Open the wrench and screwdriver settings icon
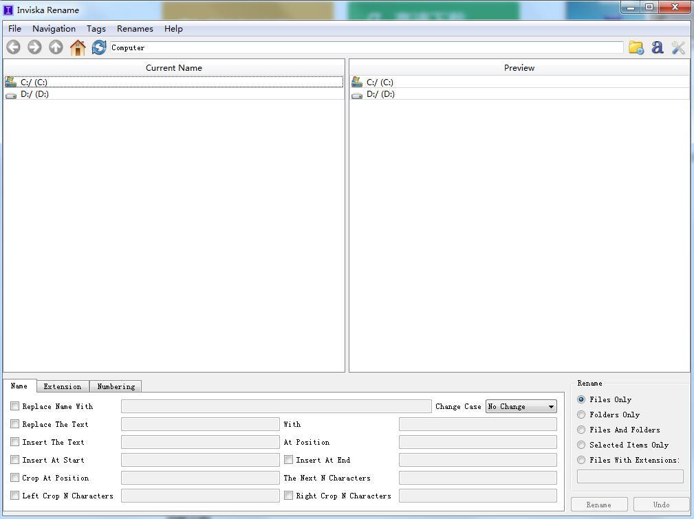Screen dimensions: 694x519 coord(679,47)
